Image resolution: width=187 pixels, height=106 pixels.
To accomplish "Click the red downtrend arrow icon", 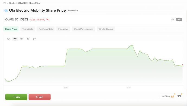I will click(x=47, y=19).
